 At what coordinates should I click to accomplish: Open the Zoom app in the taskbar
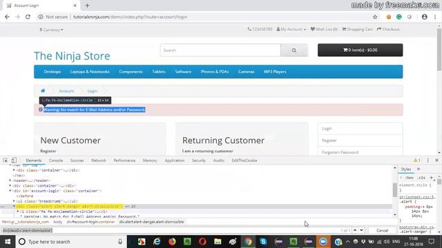pos(323,242)
